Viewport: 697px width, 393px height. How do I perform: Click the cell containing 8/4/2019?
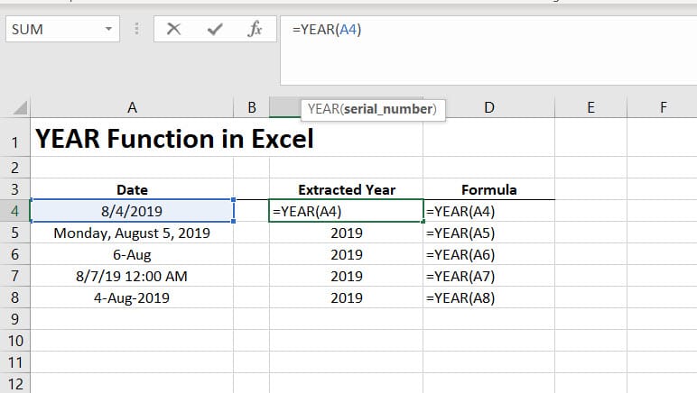tap(132, 211)
